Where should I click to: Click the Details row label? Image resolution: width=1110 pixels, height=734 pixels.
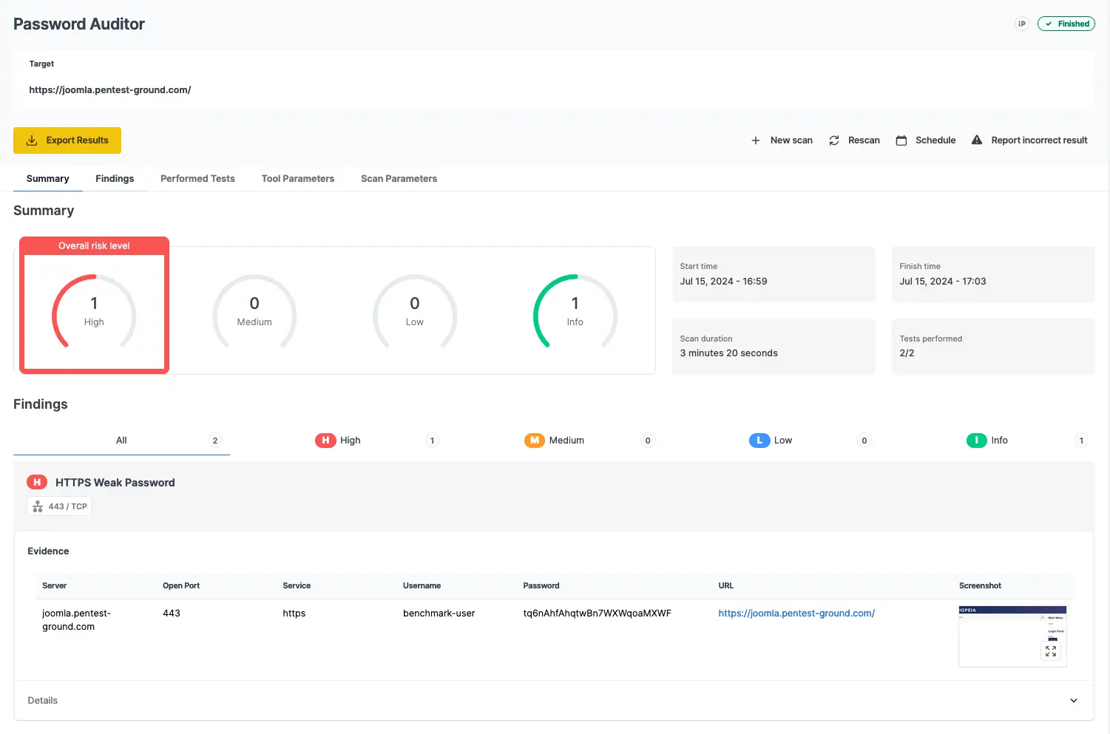point(43,701)
